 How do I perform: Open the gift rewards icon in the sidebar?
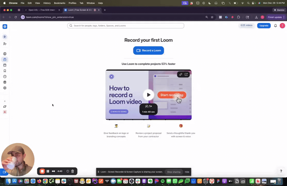pyautogui.click(x=5, y=82)
